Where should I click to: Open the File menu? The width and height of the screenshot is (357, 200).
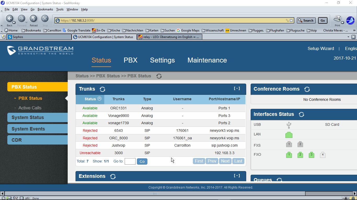point(7,9)
